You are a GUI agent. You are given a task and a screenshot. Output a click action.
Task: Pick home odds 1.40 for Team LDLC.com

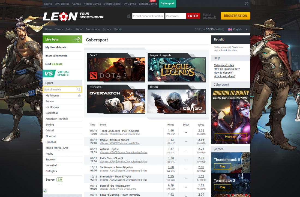point(171,131)
